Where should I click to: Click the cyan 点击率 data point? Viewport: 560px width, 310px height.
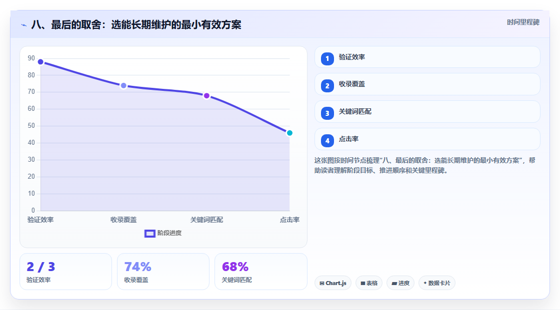coord(289,133)
